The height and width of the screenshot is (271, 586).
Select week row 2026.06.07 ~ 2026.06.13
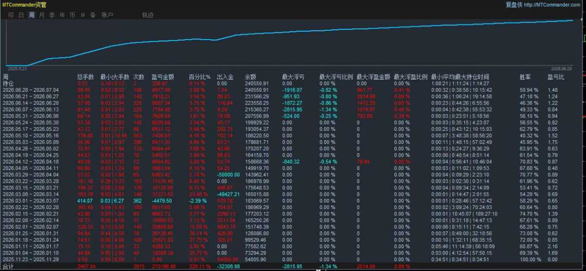click(30, 109)
